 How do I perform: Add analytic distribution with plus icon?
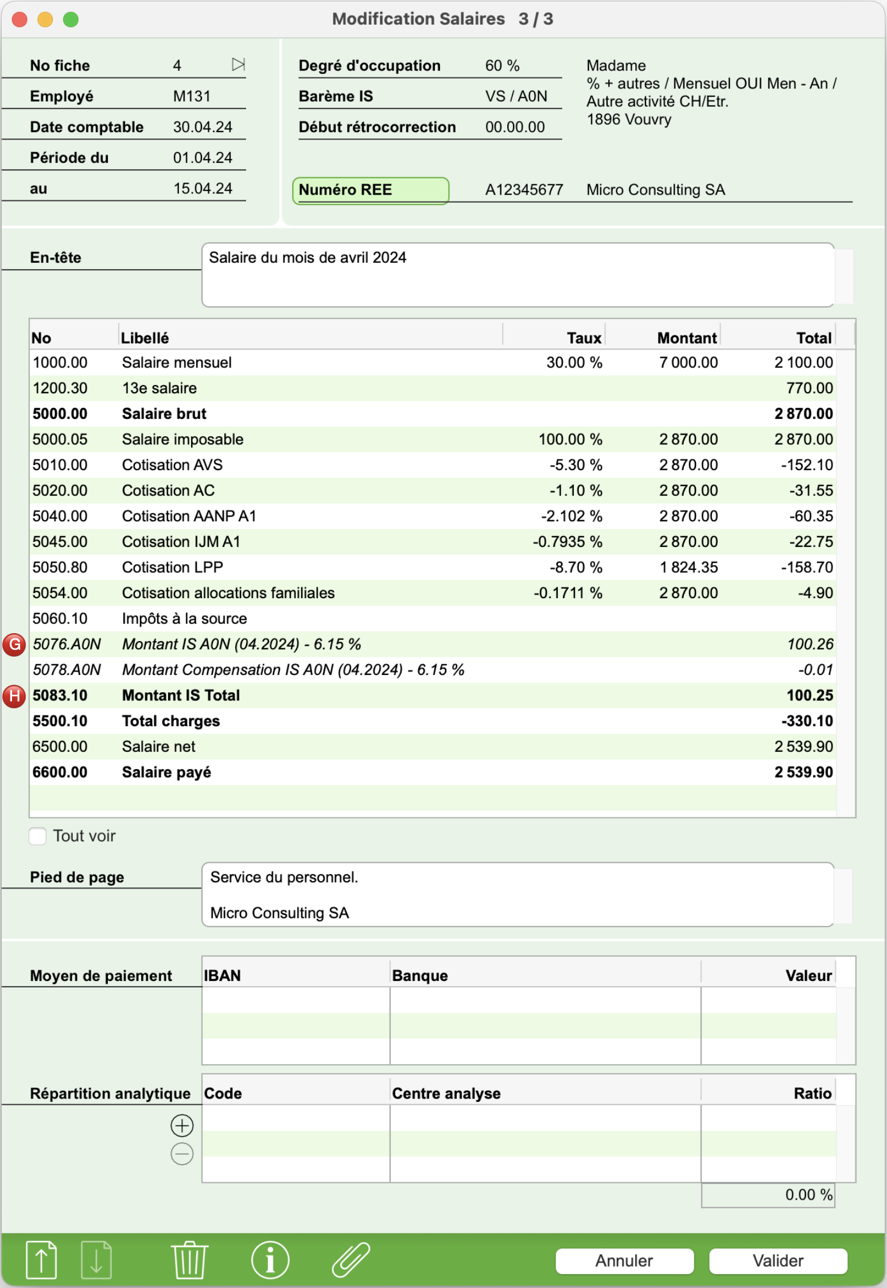click(x=182, y=1126)
